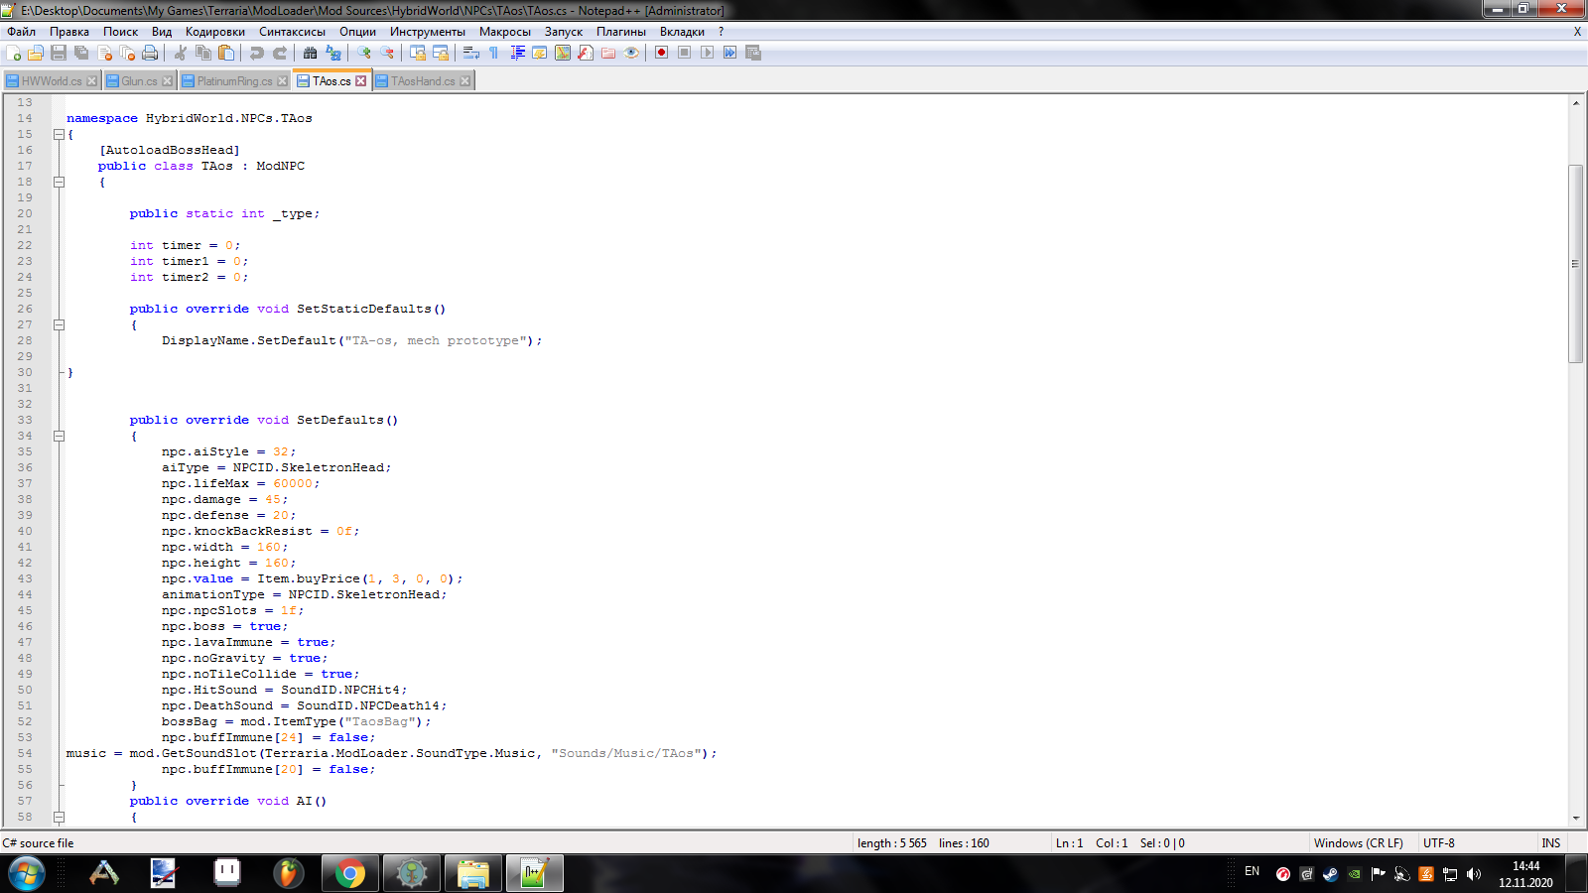Screen dimensions: 1588x893
Task: Open the Document Map icon
Action: [563, 53]
